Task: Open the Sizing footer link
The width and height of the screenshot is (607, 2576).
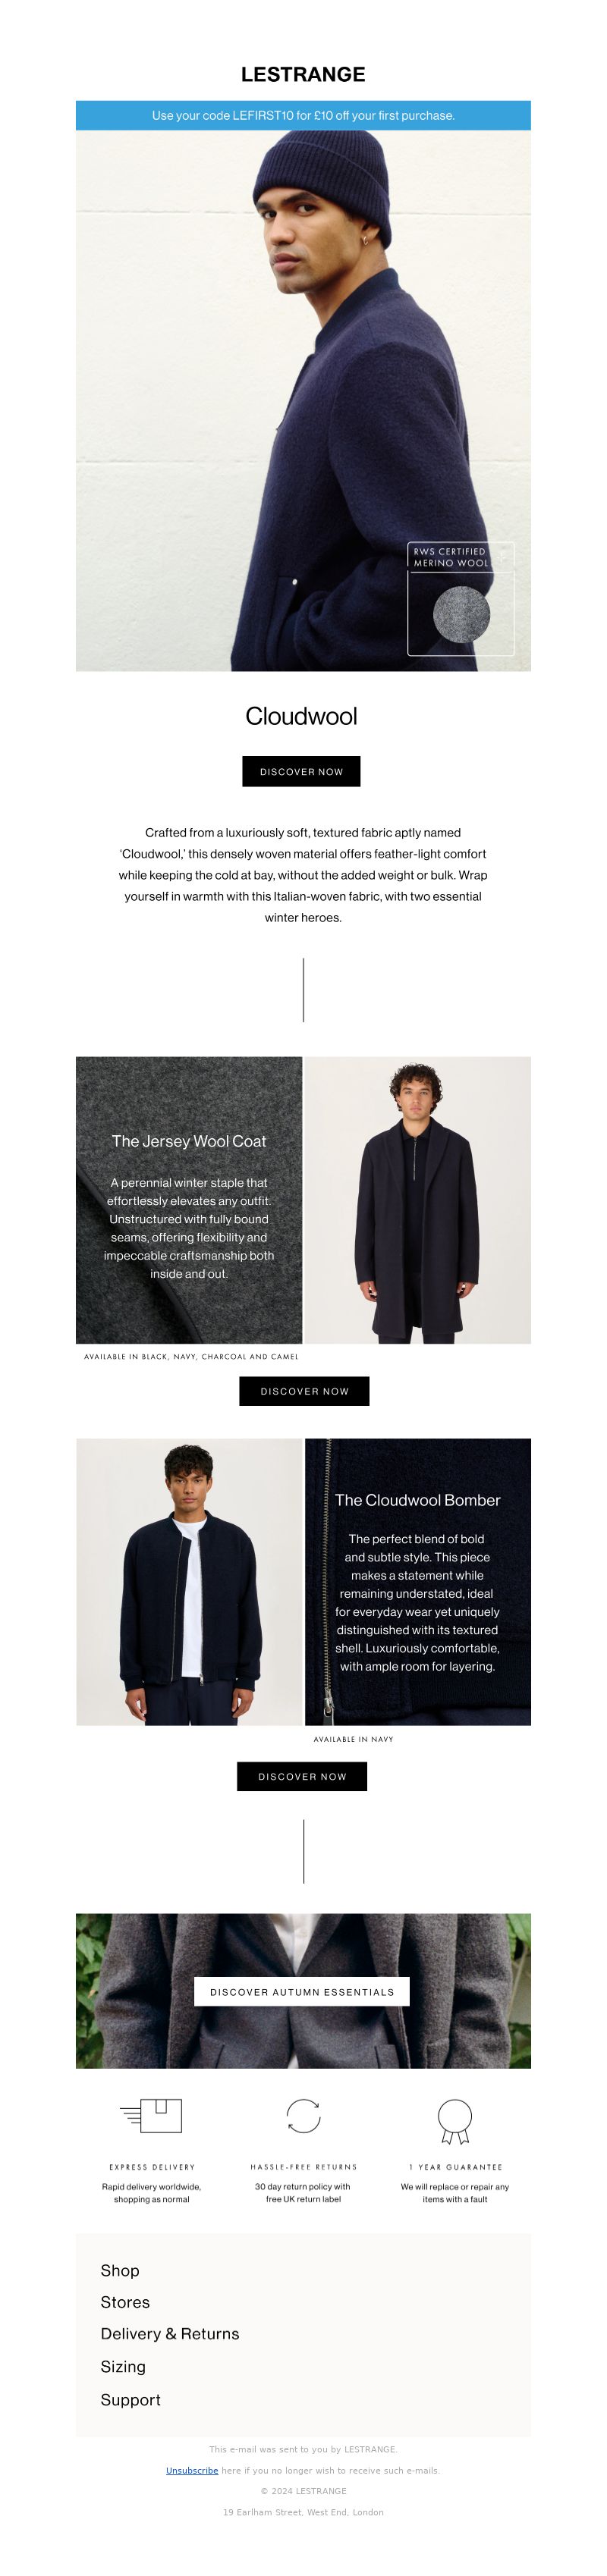Action: click(x=123, y=2367)
